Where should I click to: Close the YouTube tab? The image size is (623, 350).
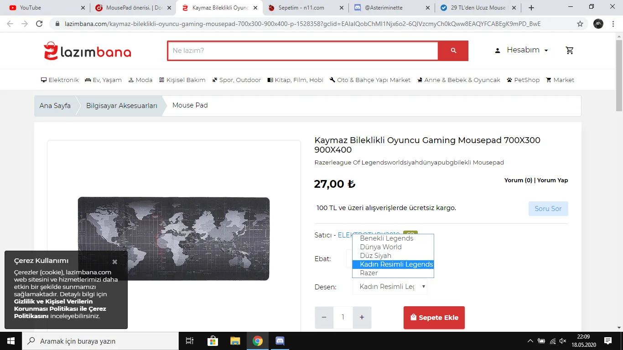pos(83,8)
